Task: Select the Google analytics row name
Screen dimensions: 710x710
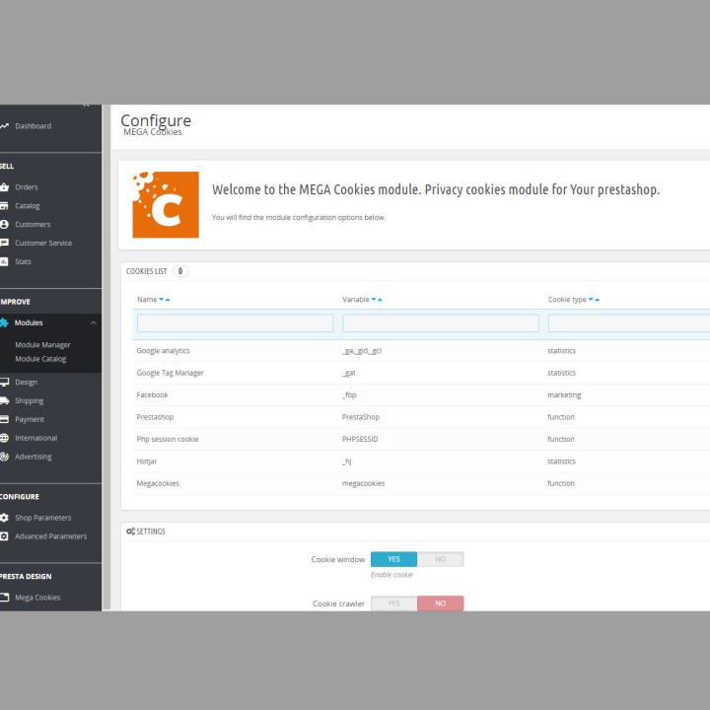Action: [x=163, y=350]
